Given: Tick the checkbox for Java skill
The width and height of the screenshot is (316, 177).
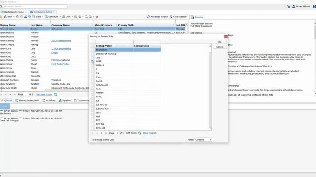Looking at the screenshot, I should 92,113.
